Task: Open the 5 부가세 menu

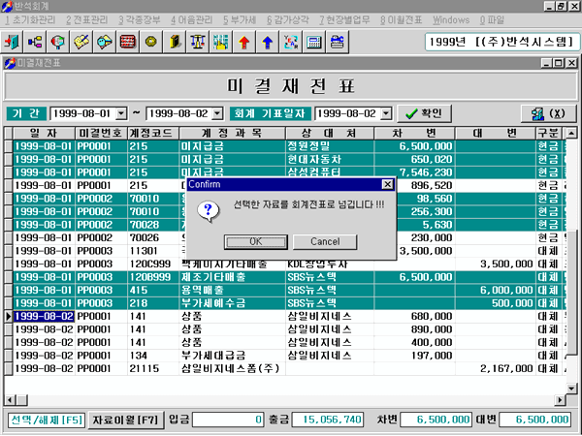Action: [x=240, y=20]
